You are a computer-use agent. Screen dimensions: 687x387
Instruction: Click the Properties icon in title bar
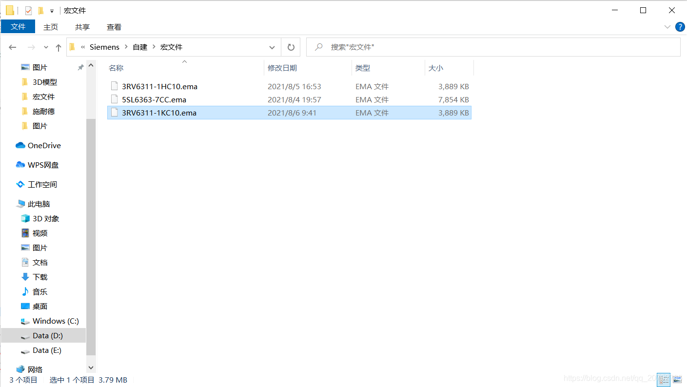(28, 10)
